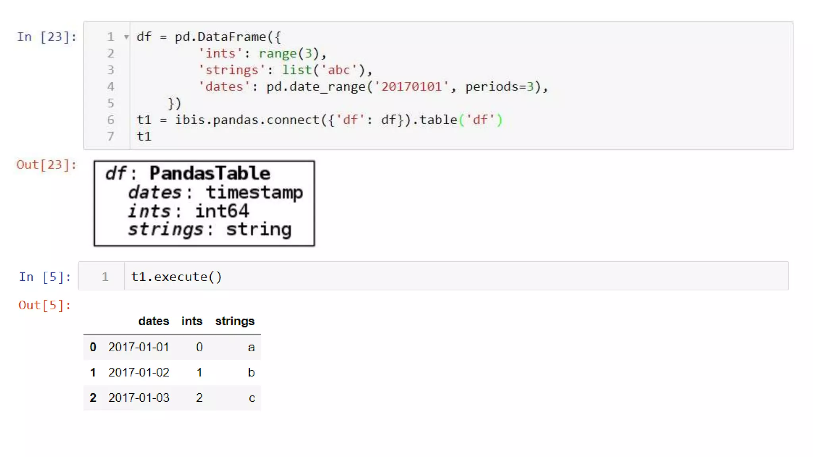Click the 'strings' key on line 3
This screenshot has width=813, height=457.
(x=231, y=70)
